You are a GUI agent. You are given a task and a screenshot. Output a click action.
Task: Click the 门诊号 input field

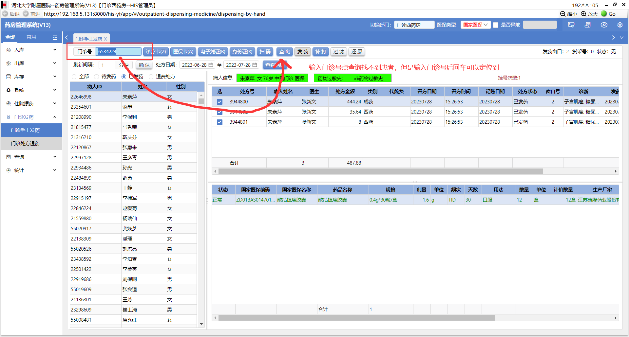pos(118,52)
